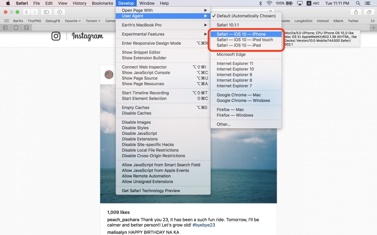Click the #byebye23 hashtag link
Image resolution: width=377 pixels, height=235 pixels.
tap(204, 225)
